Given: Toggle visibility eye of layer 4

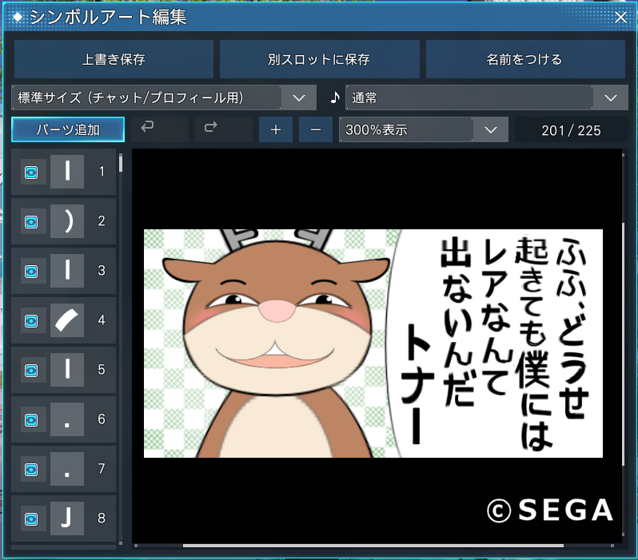Looking at the screenshot, I should pos(31,321).
